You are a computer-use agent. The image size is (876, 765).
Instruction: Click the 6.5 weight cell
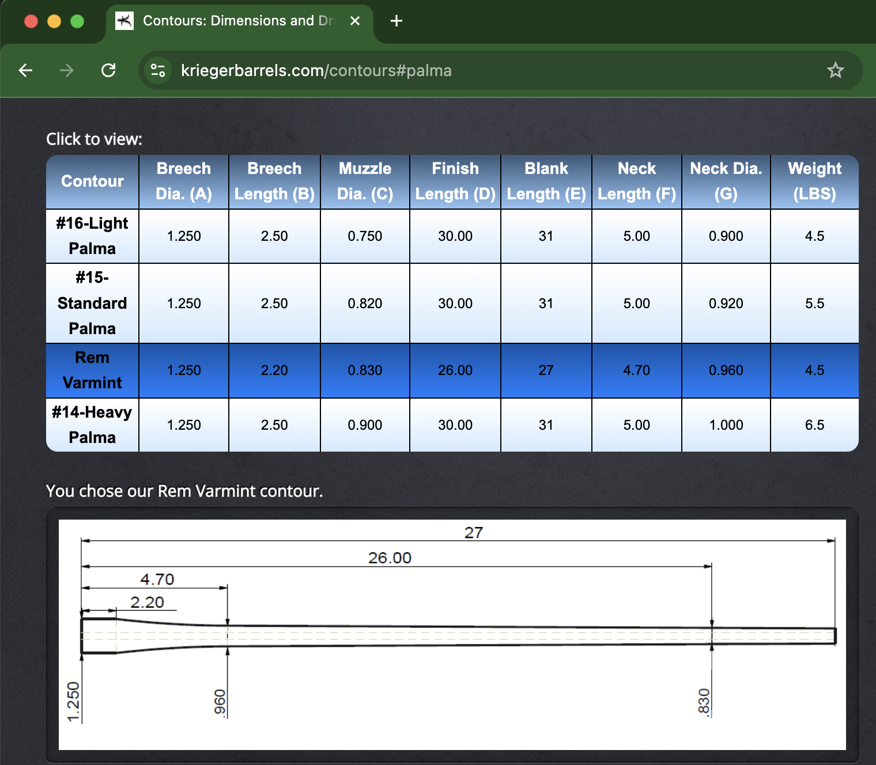click(815, 425)
